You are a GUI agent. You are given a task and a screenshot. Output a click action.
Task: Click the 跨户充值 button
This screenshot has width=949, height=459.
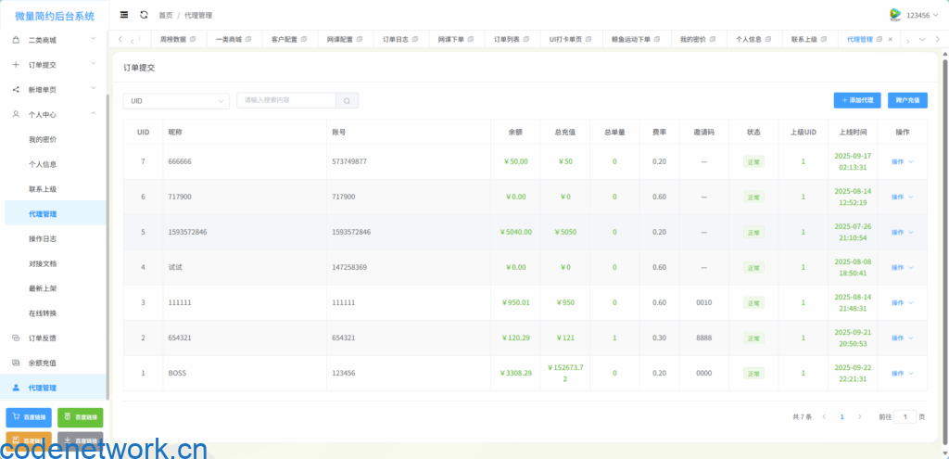(x=906, y=99)
